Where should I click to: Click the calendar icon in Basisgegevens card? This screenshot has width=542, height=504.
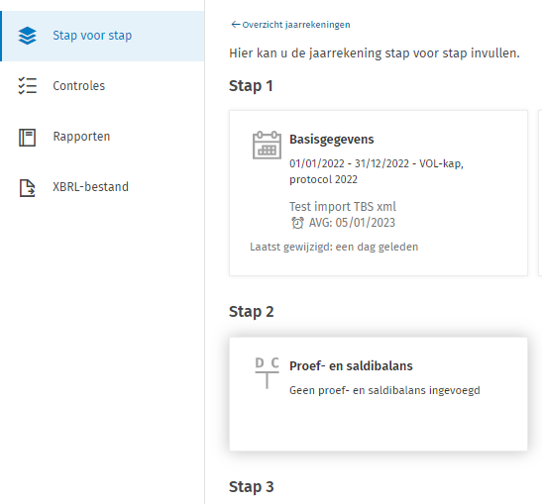click(x=267, y=146)
